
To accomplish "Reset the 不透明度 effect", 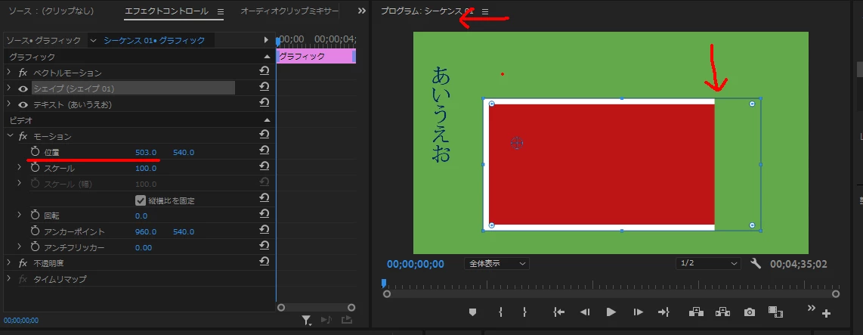I will click(264, 261).
